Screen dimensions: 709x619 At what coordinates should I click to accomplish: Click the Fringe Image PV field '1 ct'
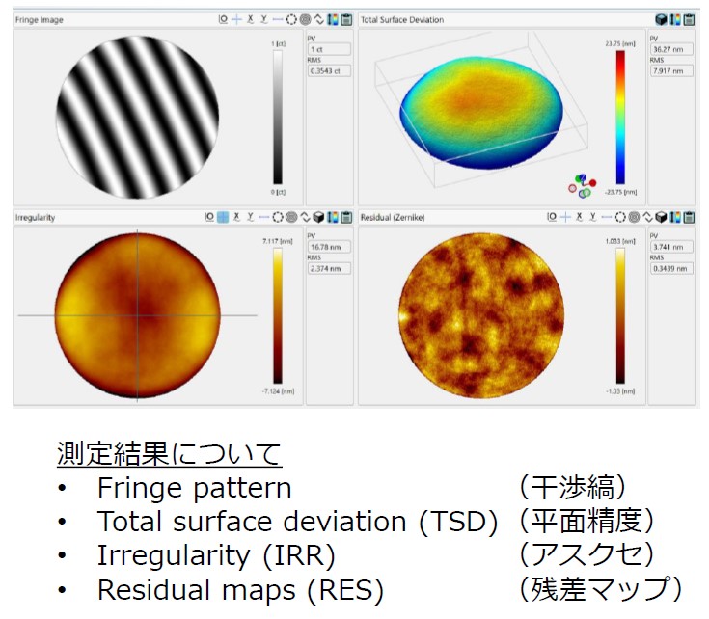(329, 49)
